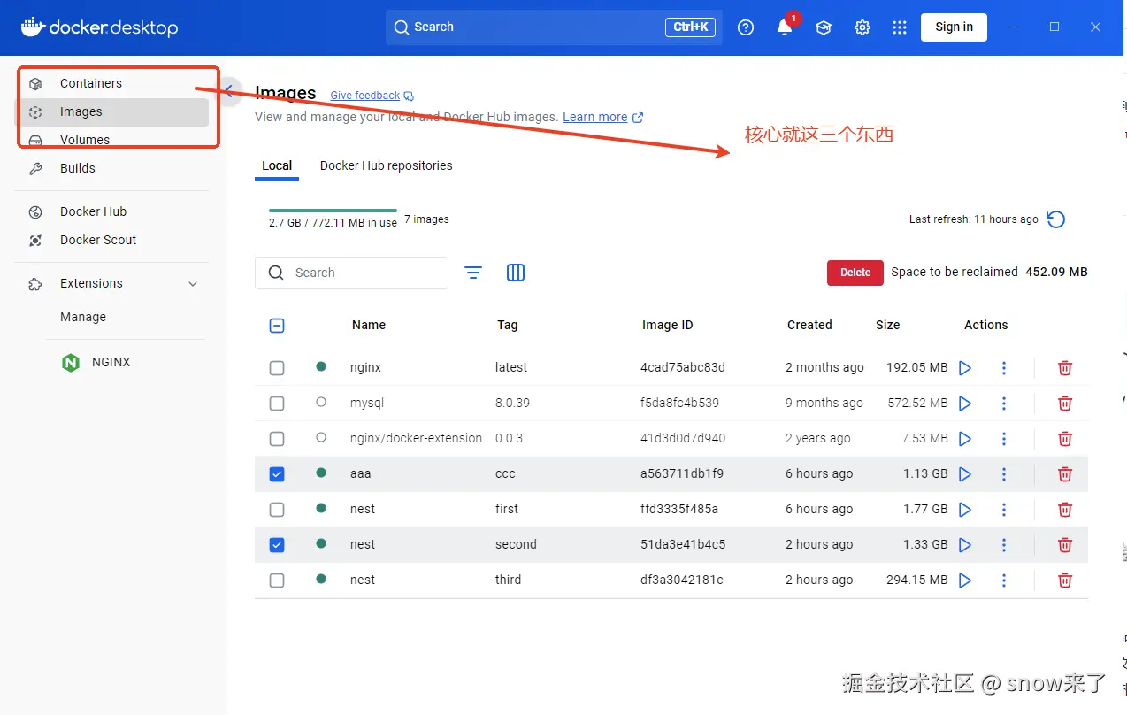Toggle the select-all header checkbox

point(277,326)
